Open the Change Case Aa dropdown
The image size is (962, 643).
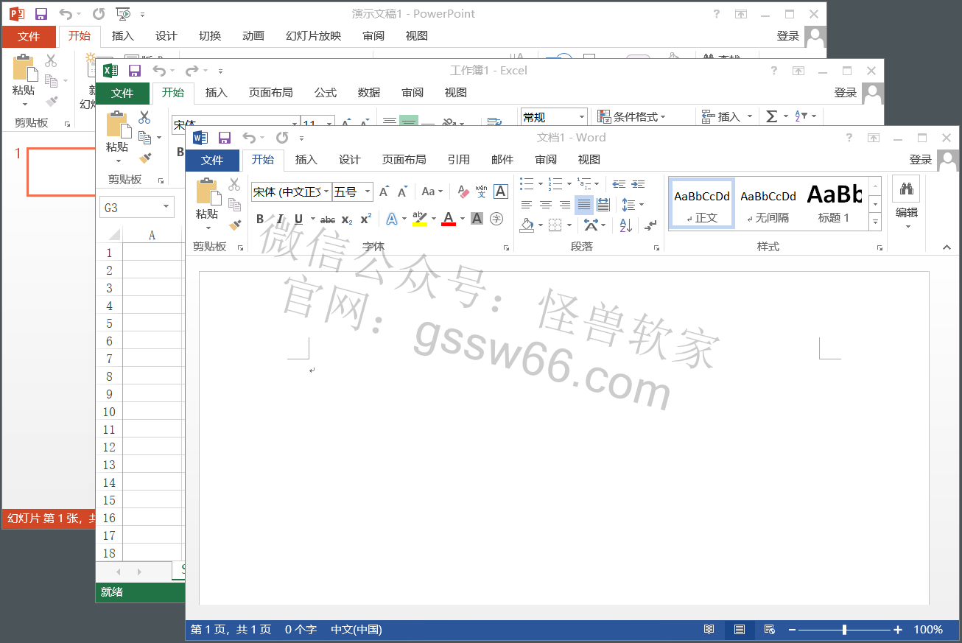click(432, 192)
